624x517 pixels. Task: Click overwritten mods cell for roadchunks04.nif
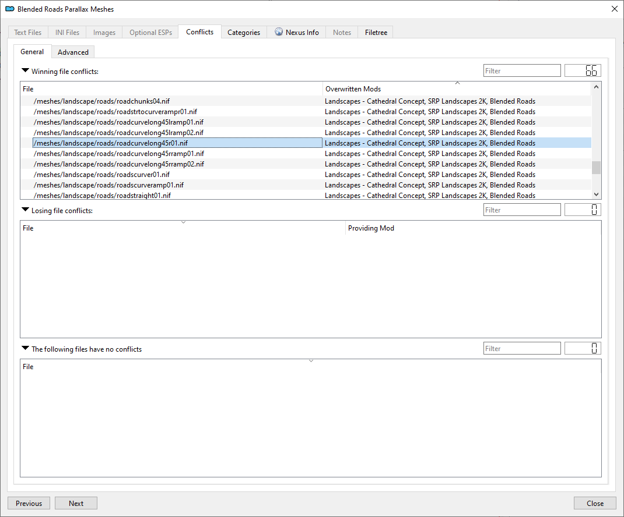tap(457, 101)
